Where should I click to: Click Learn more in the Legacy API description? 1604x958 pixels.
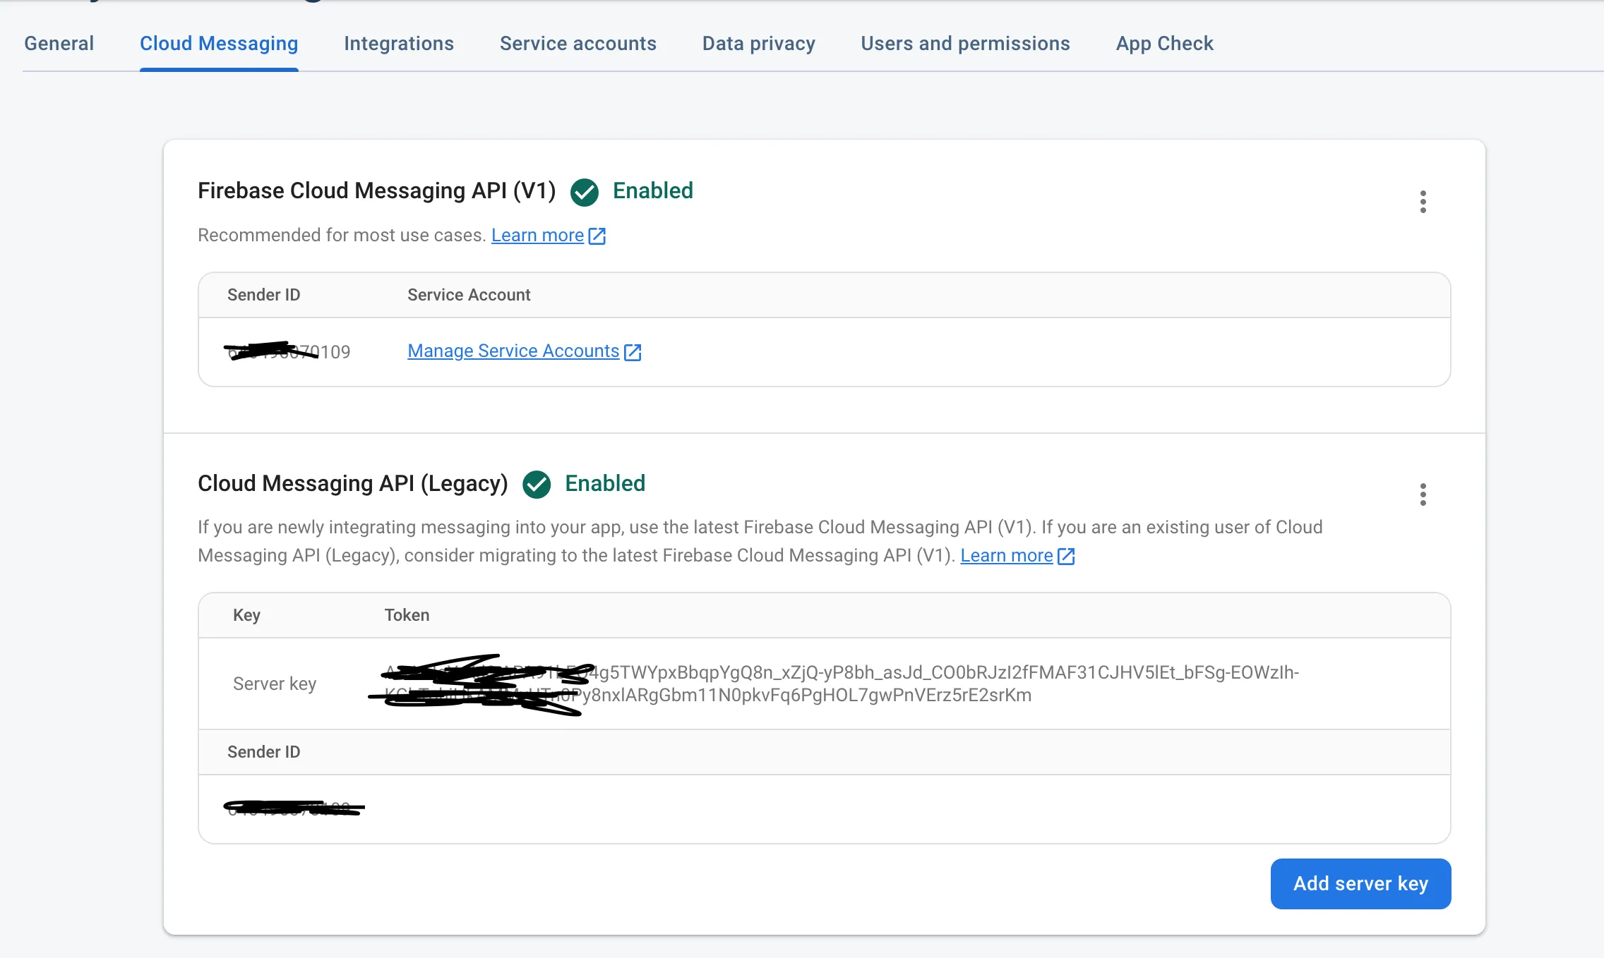click(1006, 556)
